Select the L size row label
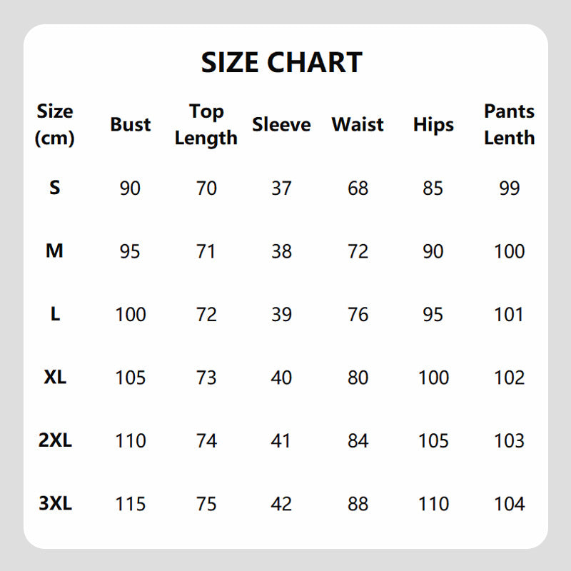 click(x=55, y=314)
